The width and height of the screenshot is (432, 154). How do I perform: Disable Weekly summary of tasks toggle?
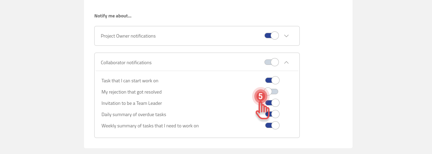pyautogui.click(x=272, y=125)
